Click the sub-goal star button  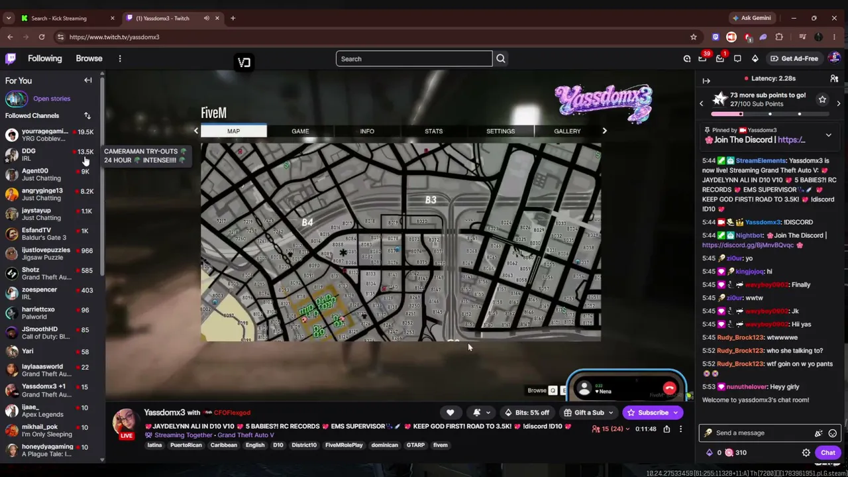822,99
